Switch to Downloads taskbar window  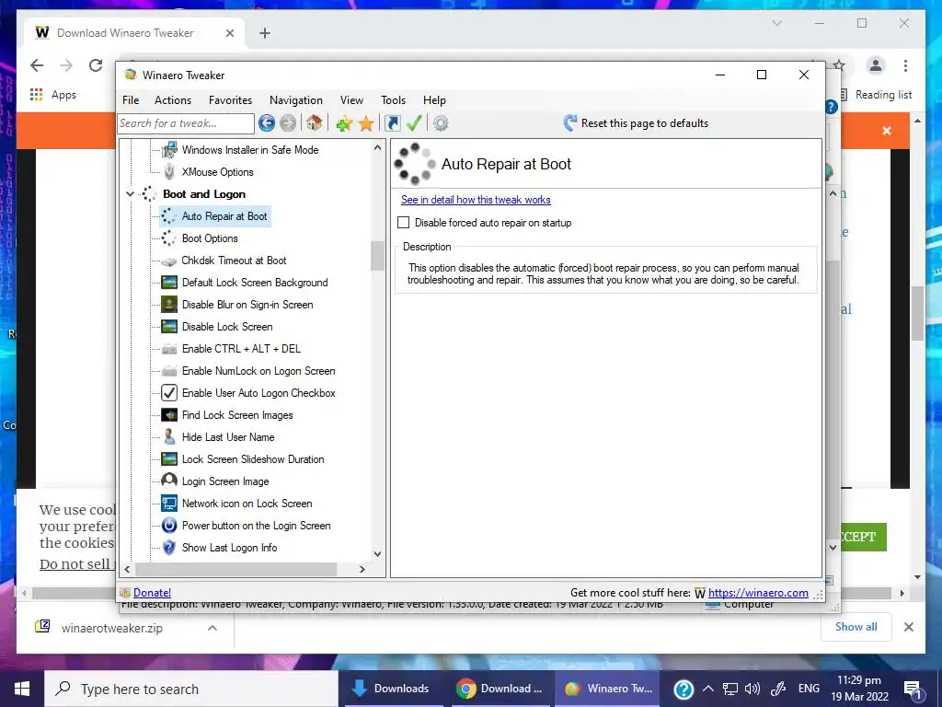coord(392,689)
